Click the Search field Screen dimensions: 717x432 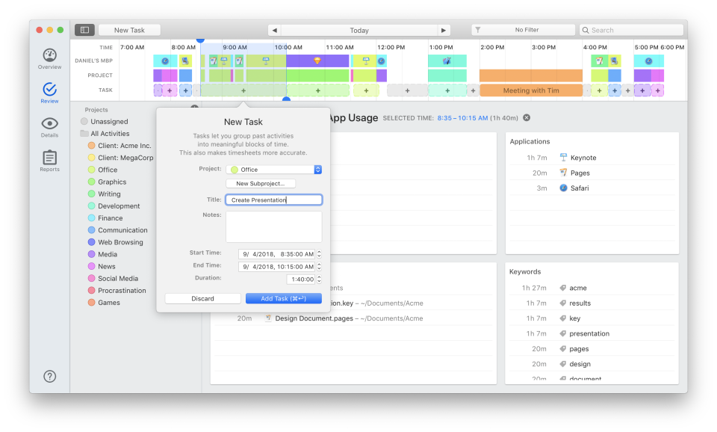click(x=631, y=30)
